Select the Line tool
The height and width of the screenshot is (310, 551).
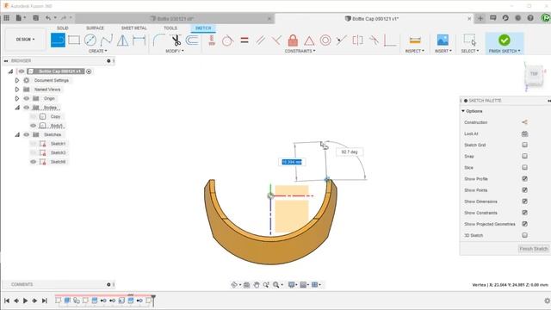(58, 40)
